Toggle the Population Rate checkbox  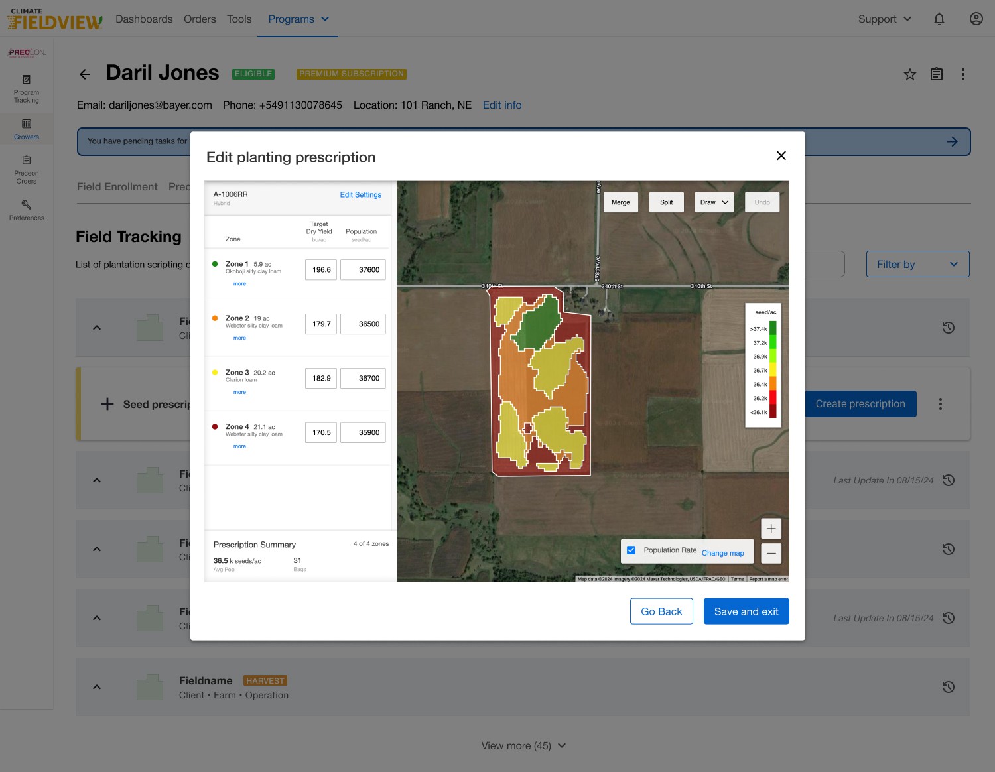[631, 550]
